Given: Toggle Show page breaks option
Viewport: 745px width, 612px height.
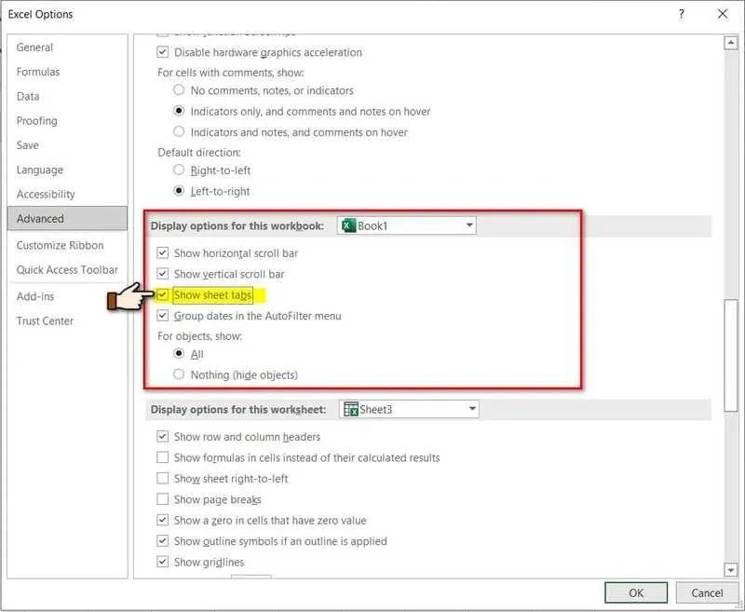Looking at the screenshot, I should tap(164, 499).
